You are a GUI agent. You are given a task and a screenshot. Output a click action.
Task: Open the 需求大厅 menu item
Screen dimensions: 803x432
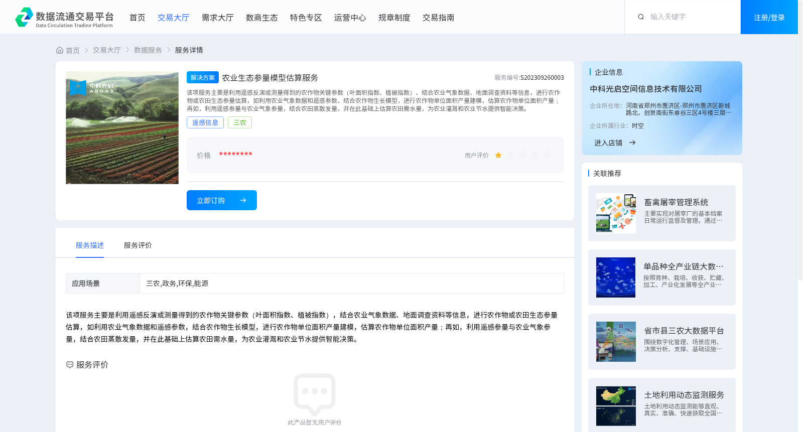tap(218, 18)
